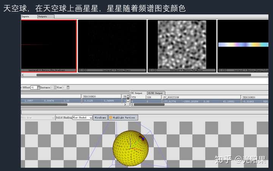This screenshot has width=273, height=171.
Task: Select the Enviro_Stars texture thumbnail
Action: 112,46
